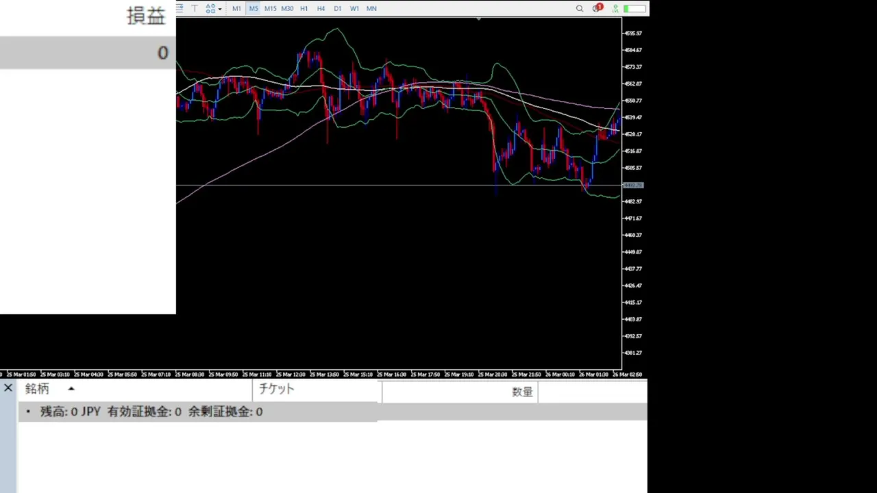
Task: Select the M1 timeframe
Action: (236, 8)
